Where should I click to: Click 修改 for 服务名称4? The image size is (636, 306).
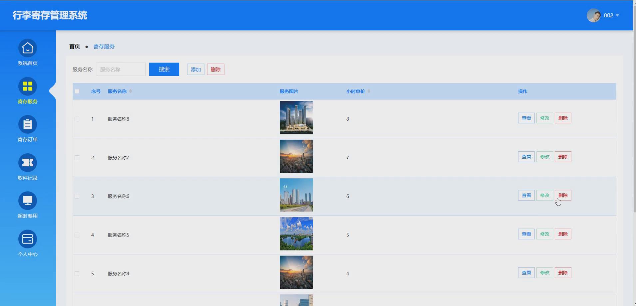[x=545, y=273]
